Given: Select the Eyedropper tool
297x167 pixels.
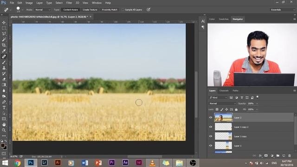Looking at the screenshot, I should pyautogui.click(x=4, y=51).
